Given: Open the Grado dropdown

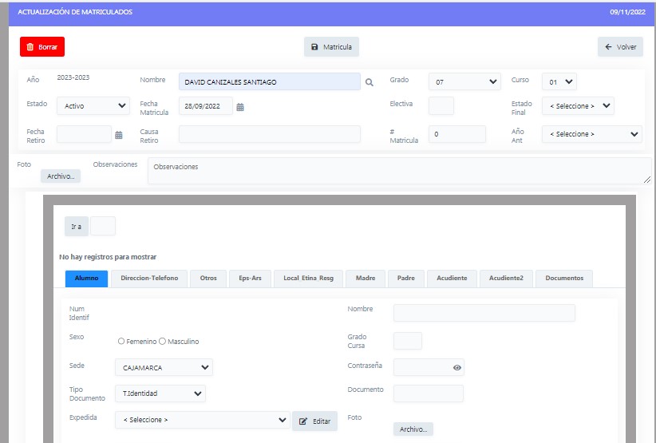Looking at the screenshot, I should [x=464, y=81].
